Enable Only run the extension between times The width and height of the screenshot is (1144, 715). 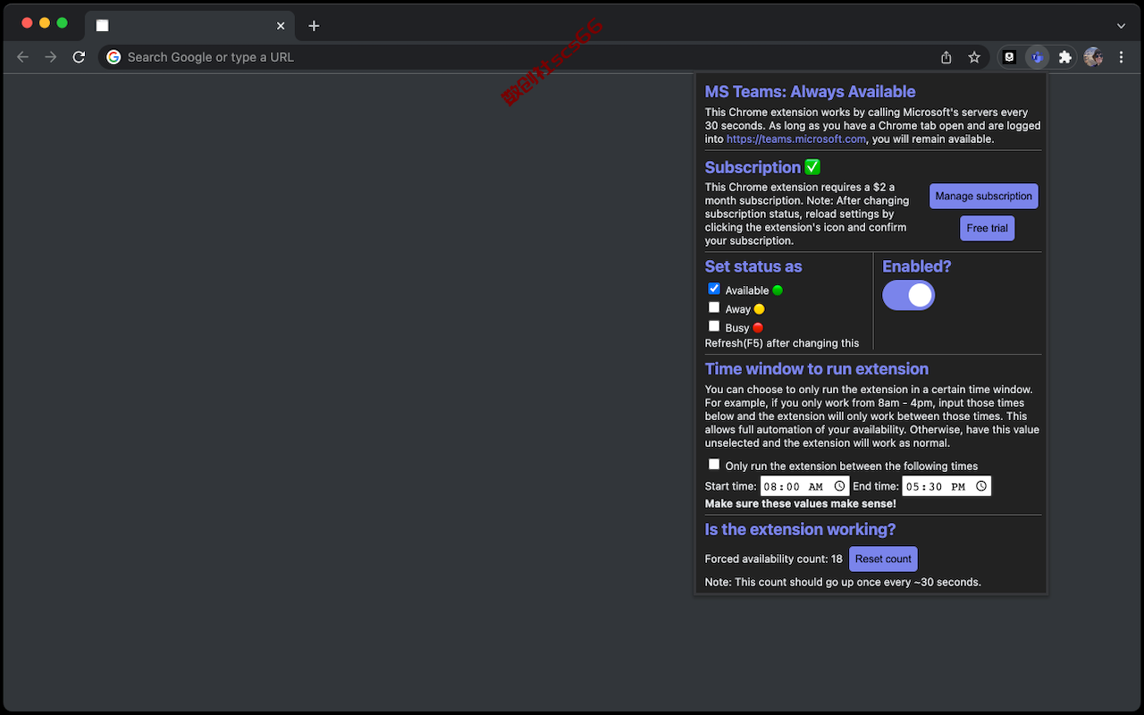(714, 464)
